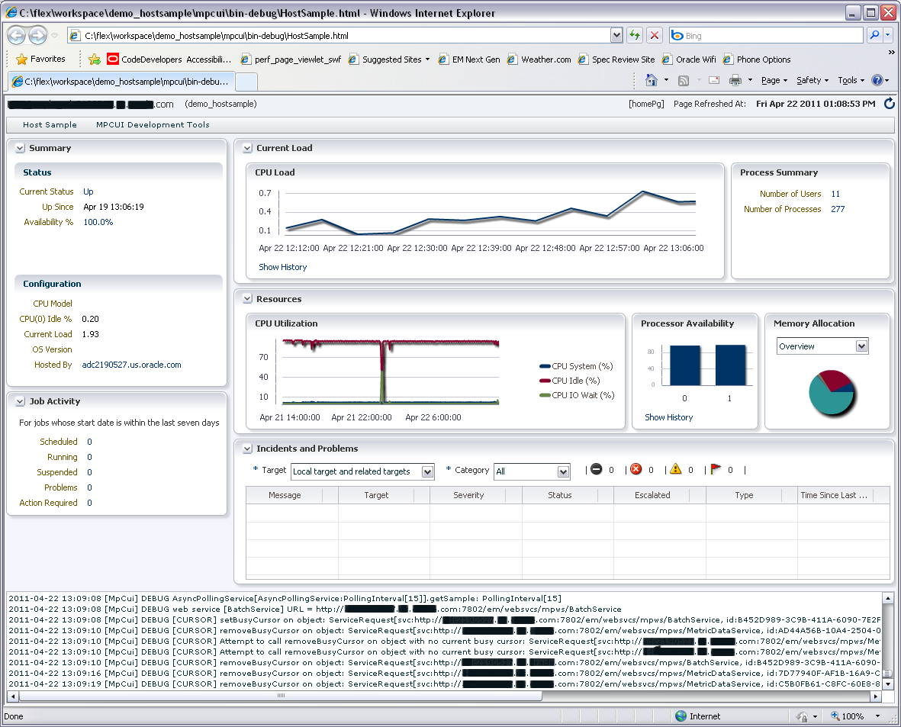Screen dimensions: 901x727
Task: Open the Tools menu
Action: coord(851,80)
